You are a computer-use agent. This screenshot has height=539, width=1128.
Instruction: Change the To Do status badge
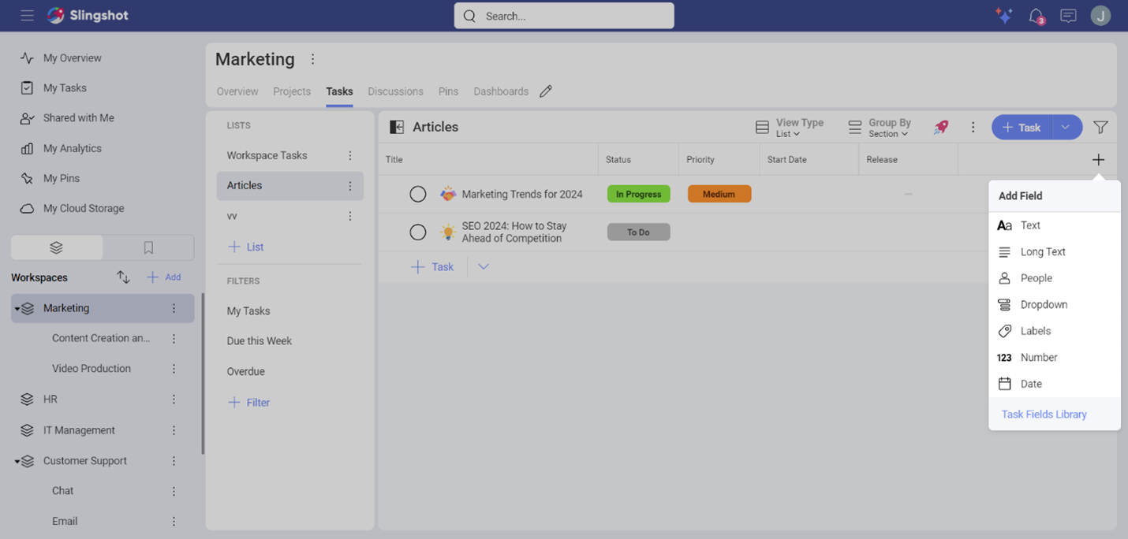(639, 232)
